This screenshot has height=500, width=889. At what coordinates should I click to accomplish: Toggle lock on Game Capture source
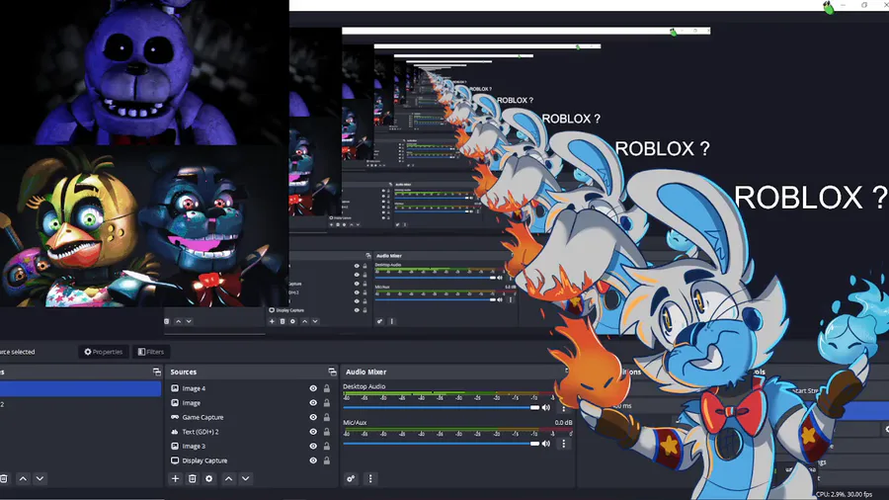[327, 417]
